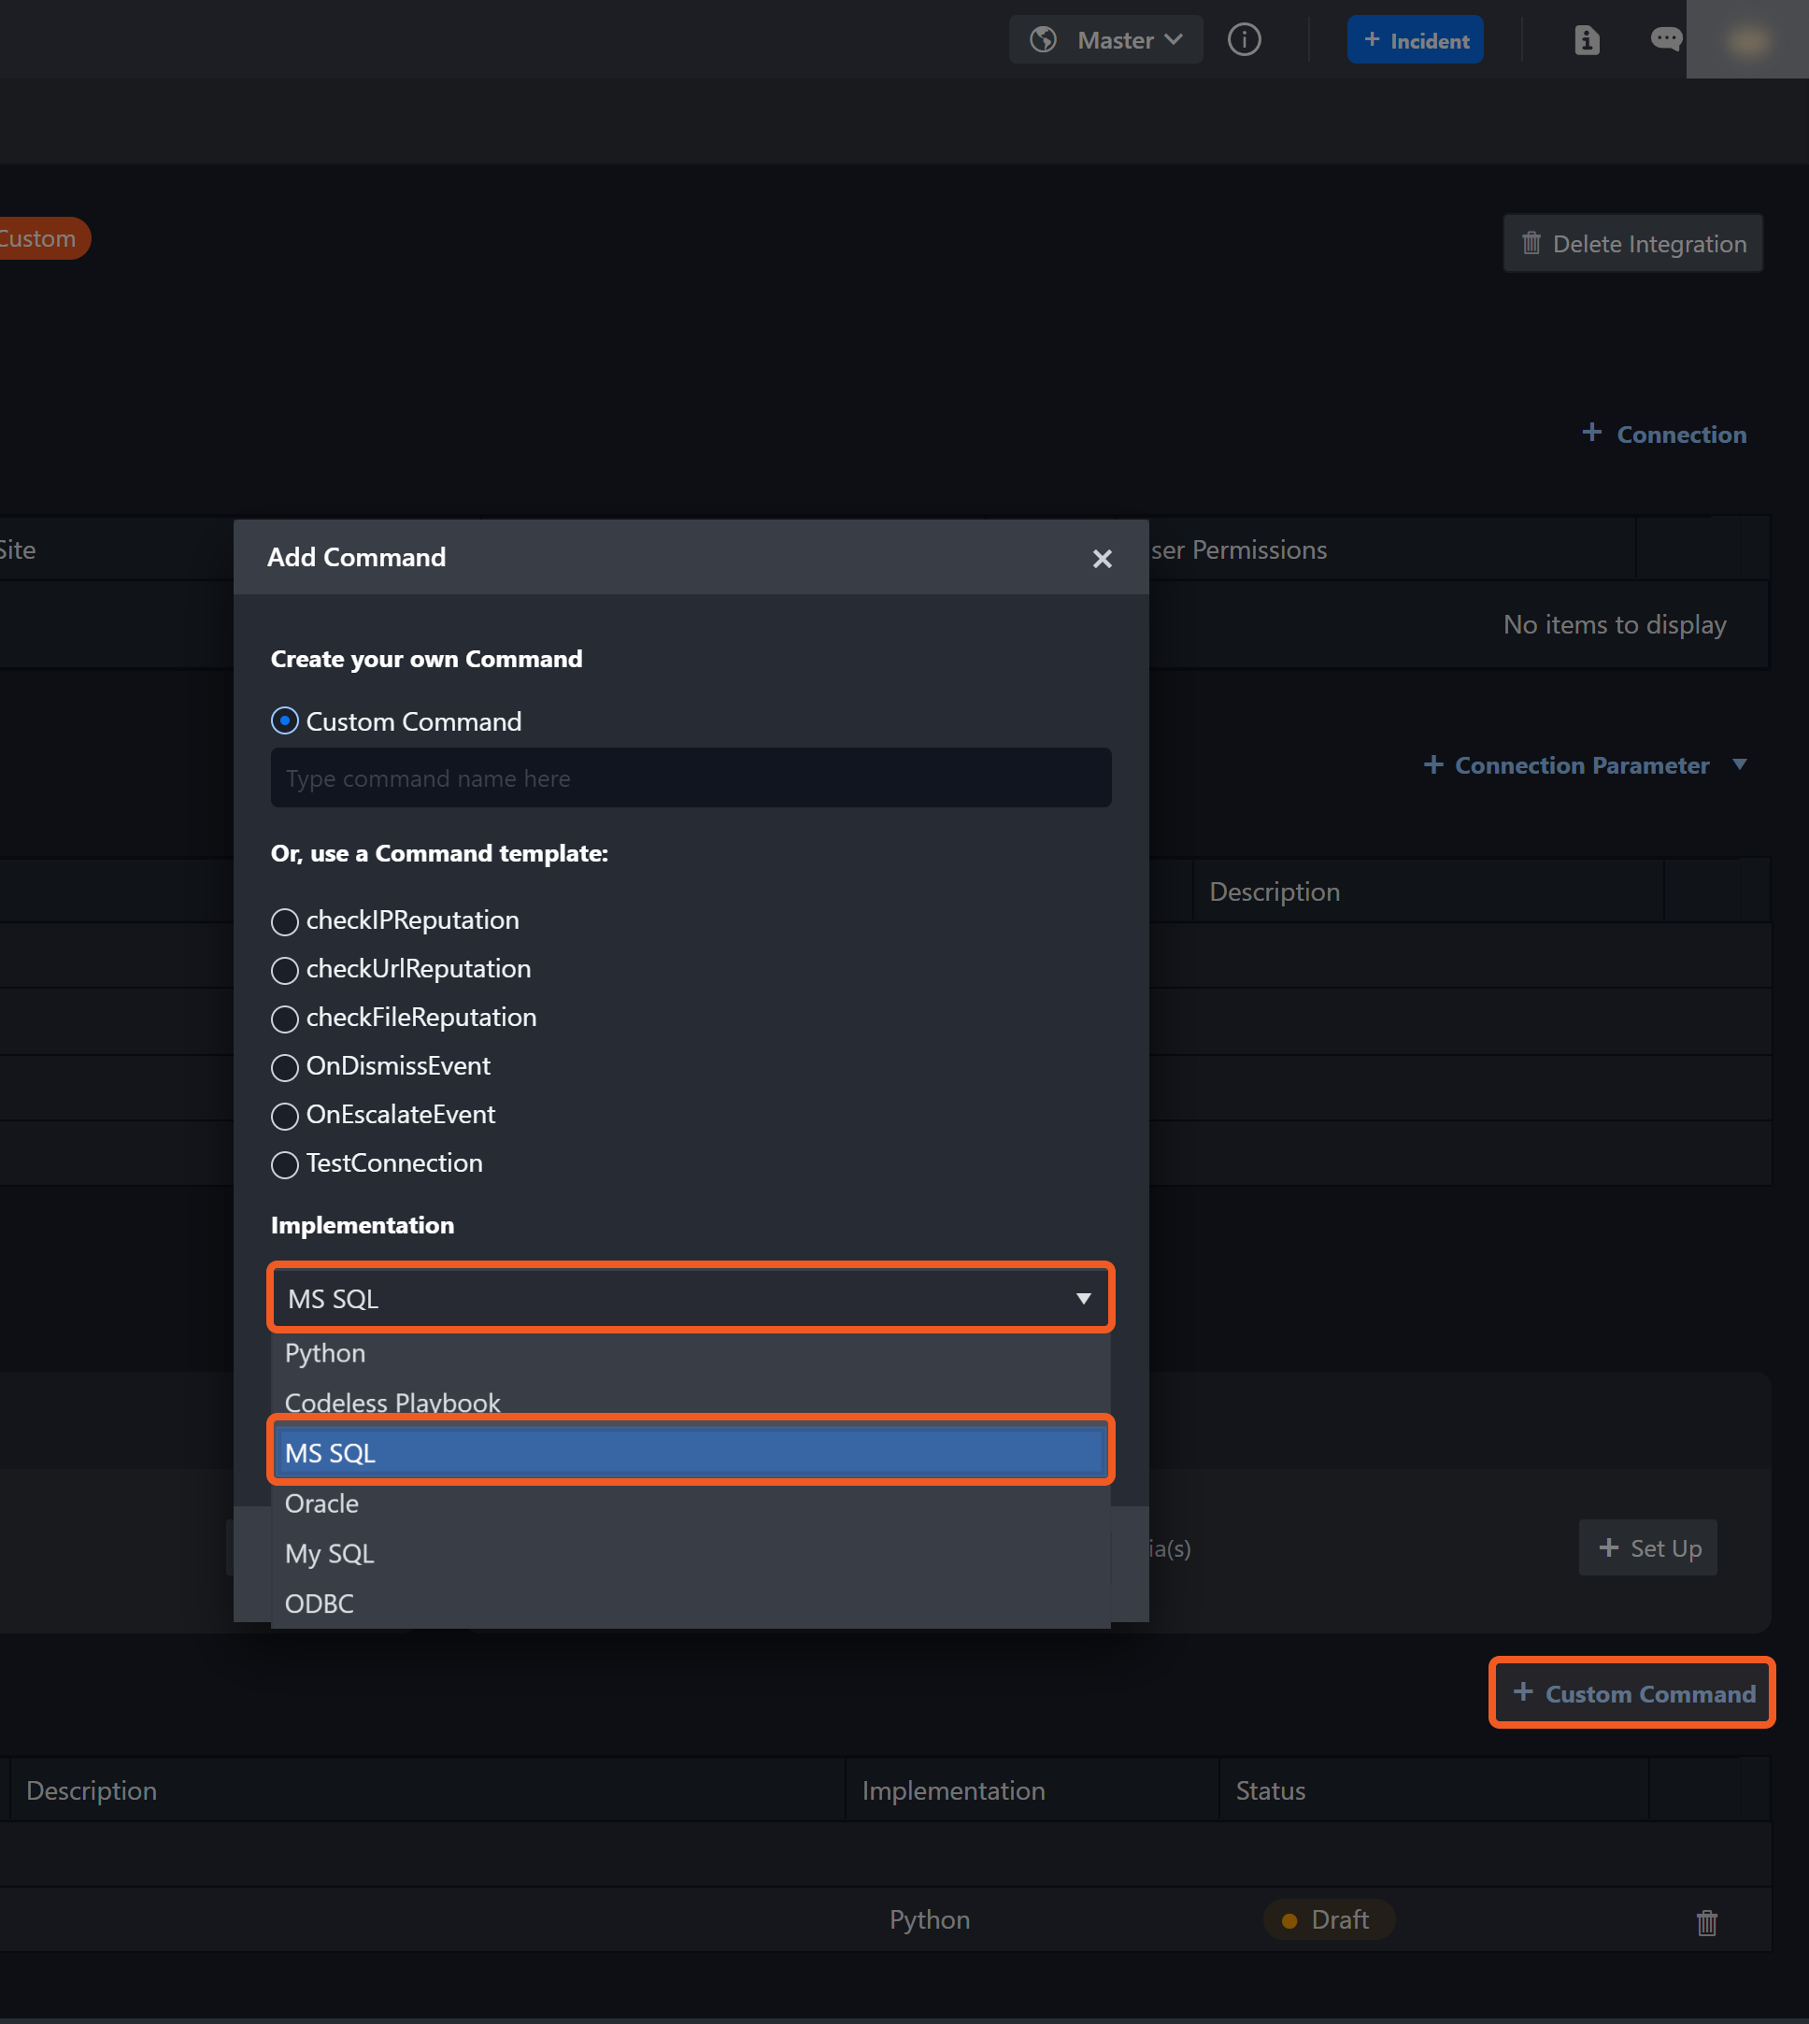
Task: Click the user avatar in top corner
Action: [1746, 40]
